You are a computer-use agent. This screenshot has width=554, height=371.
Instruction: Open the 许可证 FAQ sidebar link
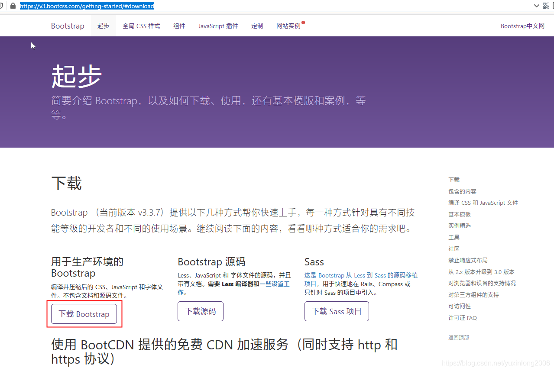462,317
